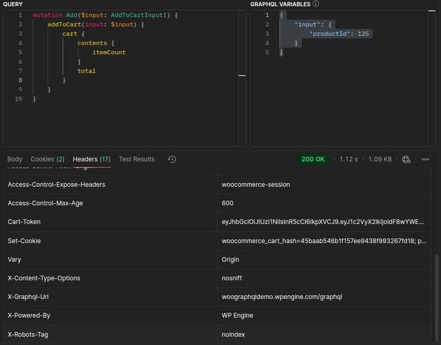The height and width of the screenshot is (345, 441).
Task: Click the Access-Control-Max-Age header name
Action: [45, 203]
